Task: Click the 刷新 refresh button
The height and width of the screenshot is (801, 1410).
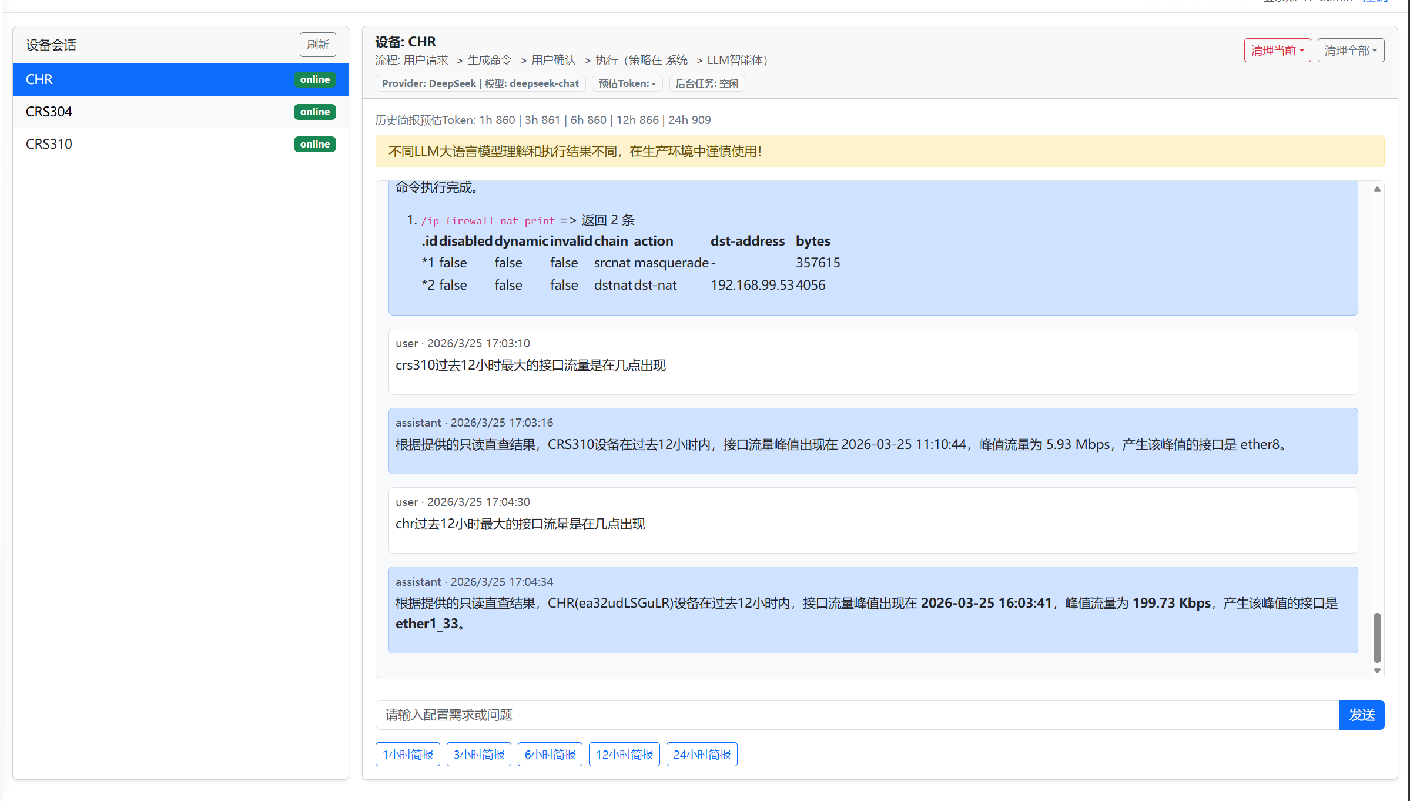Action: coord(317,45)
